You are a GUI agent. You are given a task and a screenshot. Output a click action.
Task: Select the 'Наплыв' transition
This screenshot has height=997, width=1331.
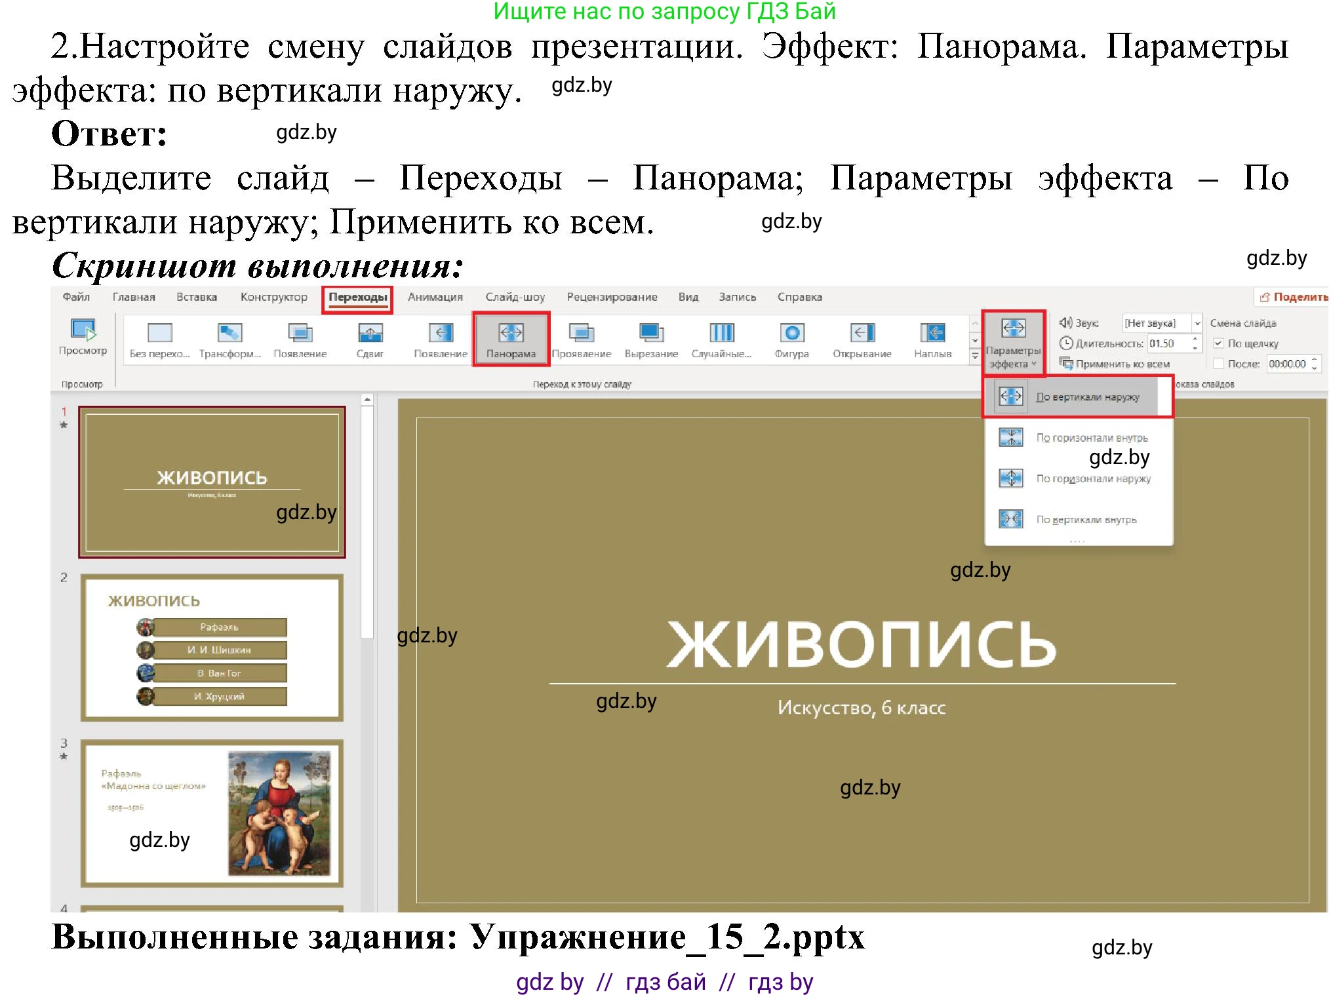[x=932, y=341]
